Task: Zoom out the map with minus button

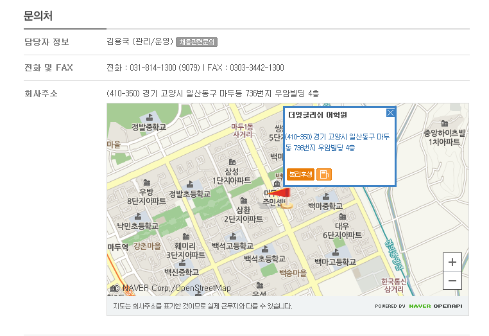Action: pos(452,280)
